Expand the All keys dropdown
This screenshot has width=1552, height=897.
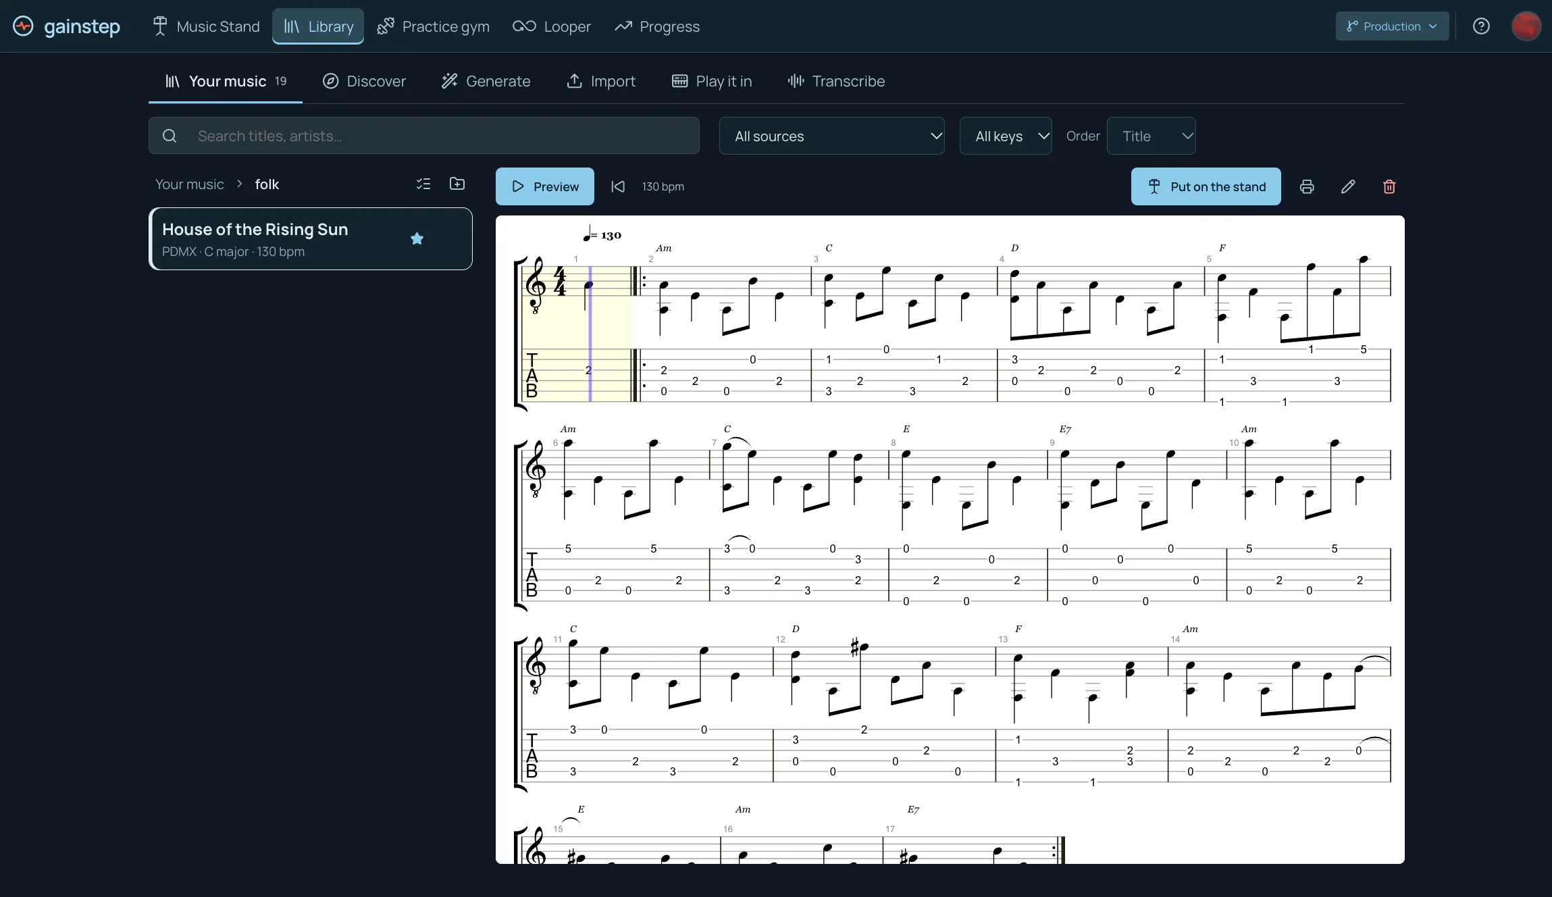pos(1006,136)
